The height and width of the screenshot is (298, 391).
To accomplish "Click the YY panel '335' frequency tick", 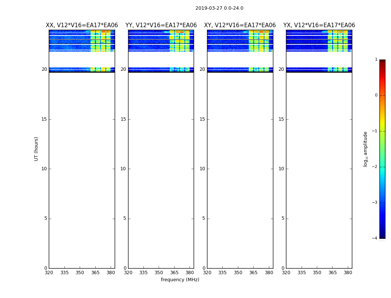I will (143, 273).
